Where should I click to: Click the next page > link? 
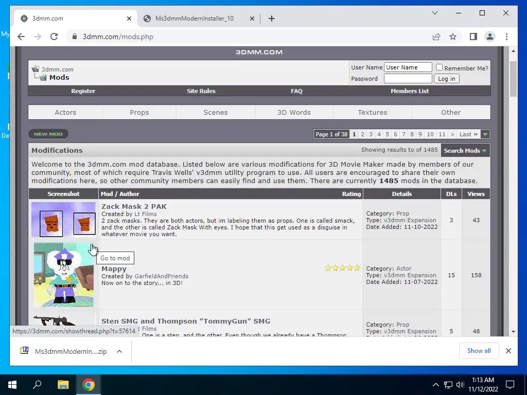click(x=452, y=134)
